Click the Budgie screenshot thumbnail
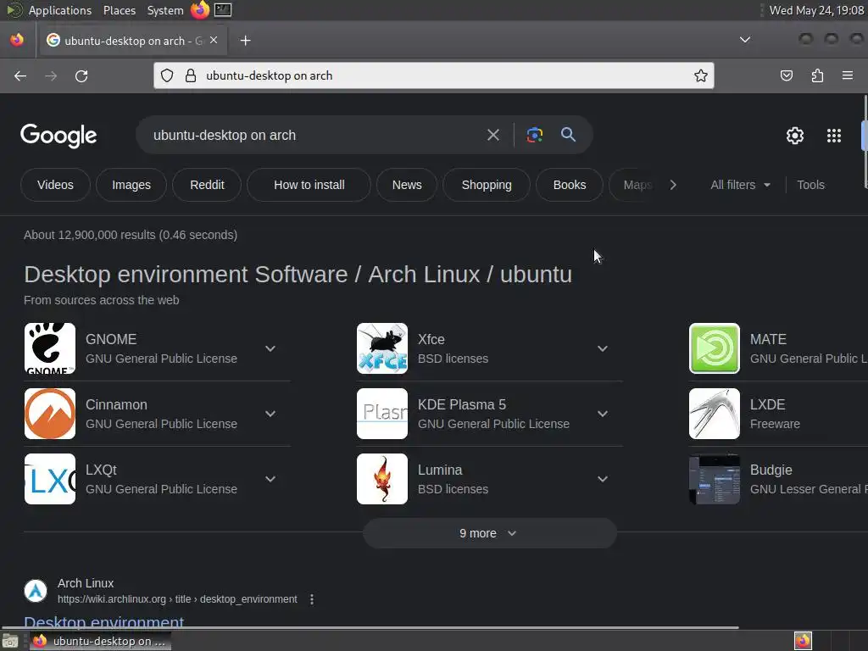 point(714,480)
